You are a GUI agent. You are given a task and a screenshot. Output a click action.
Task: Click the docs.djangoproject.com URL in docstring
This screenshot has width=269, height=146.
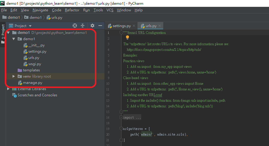[164, 50]
